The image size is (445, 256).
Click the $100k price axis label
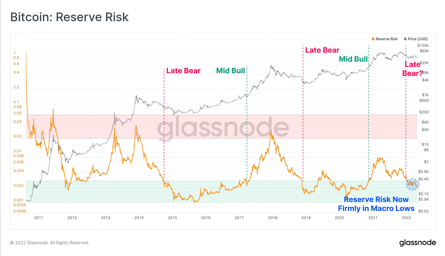[423, 45]
